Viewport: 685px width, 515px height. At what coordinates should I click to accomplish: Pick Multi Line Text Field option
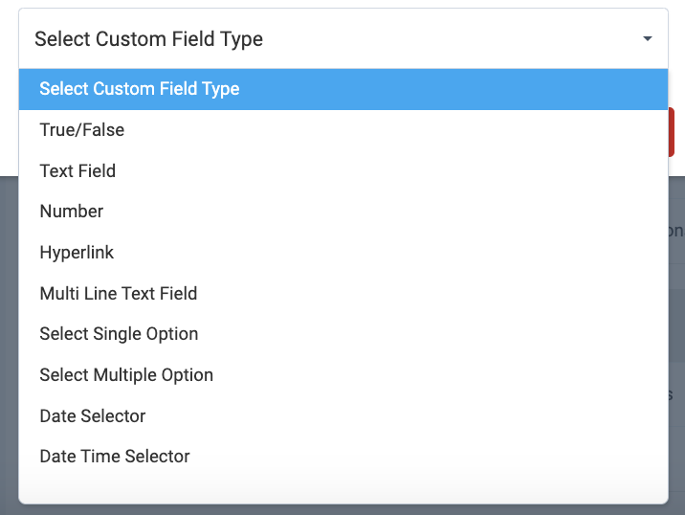tap(119, 294)
